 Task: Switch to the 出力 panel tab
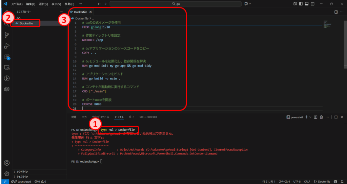(x=84, y=117)
